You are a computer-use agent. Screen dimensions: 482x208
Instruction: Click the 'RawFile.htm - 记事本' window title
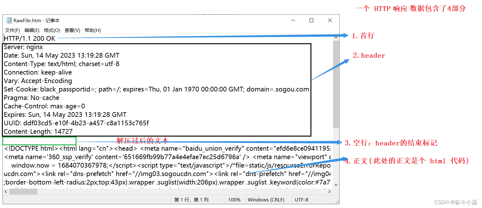37,20
